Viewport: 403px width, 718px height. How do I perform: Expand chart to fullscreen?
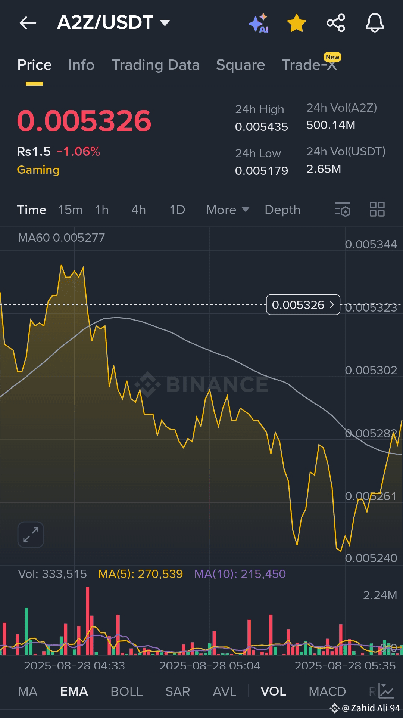(x=31, y=535)
